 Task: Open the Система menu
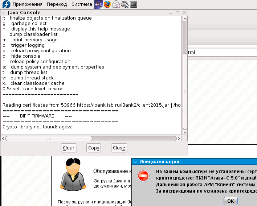[82, 4]
